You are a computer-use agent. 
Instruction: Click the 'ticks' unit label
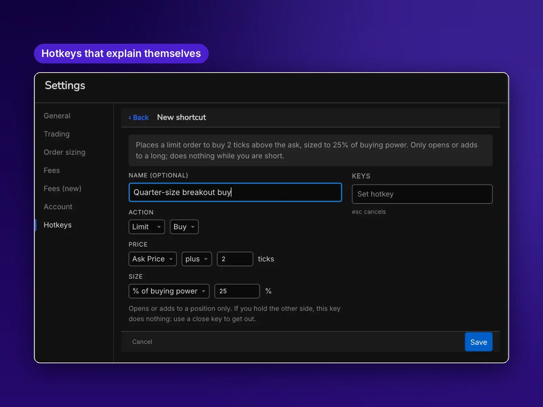click(266, 259)
